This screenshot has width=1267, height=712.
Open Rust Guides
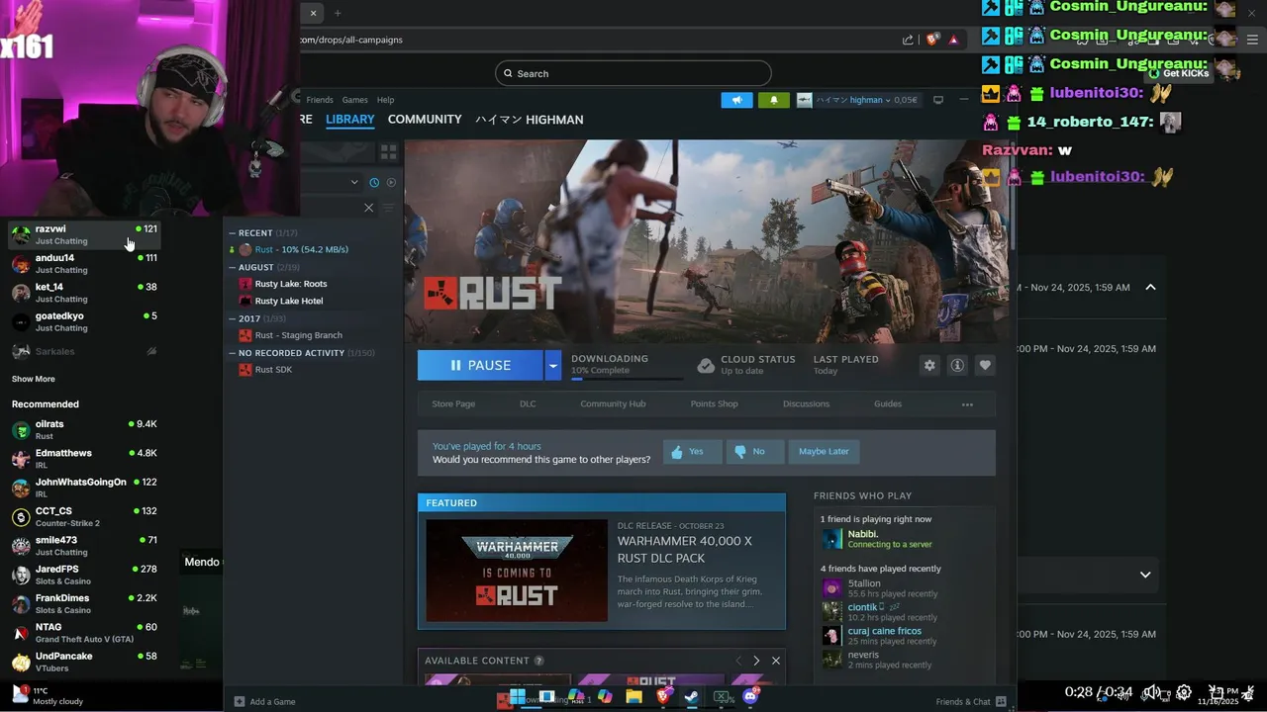888,403
